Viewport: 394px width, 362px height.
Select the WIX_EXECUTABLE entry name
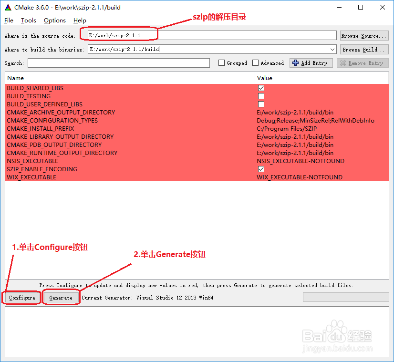(x=31, y=177)
